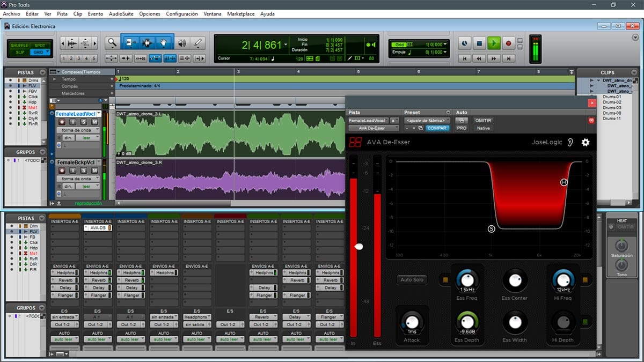Open the main counter format dropdown arrow

pyautogui.click(x=286, y=45)
